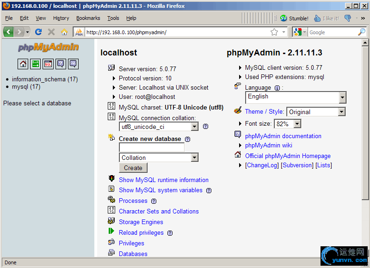The height and width of the screenshot is (268, 370).
Task: Click help icon next to Processes
Action: click(x=154, y=201)
